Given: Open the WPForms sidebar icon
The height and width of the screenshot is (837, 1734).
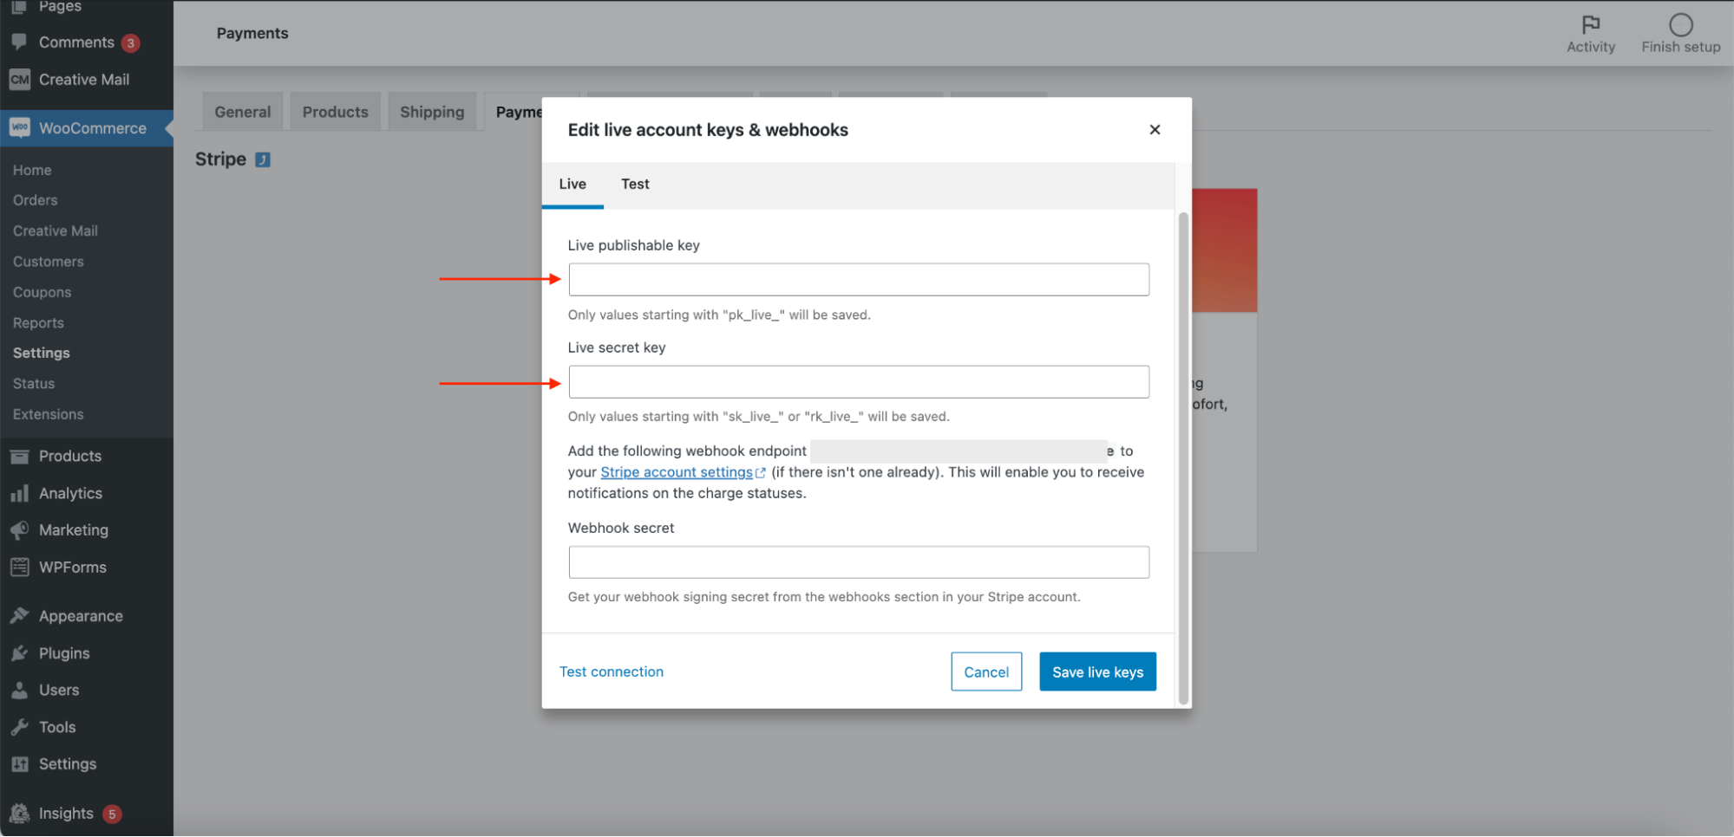Looking at the screenshot, I should [20, 567].
